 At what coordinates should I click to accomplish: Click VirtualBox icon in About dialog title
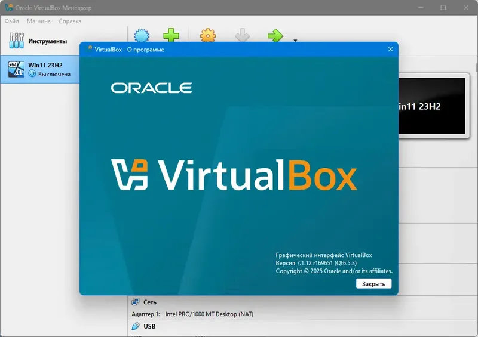click(90, 48)
